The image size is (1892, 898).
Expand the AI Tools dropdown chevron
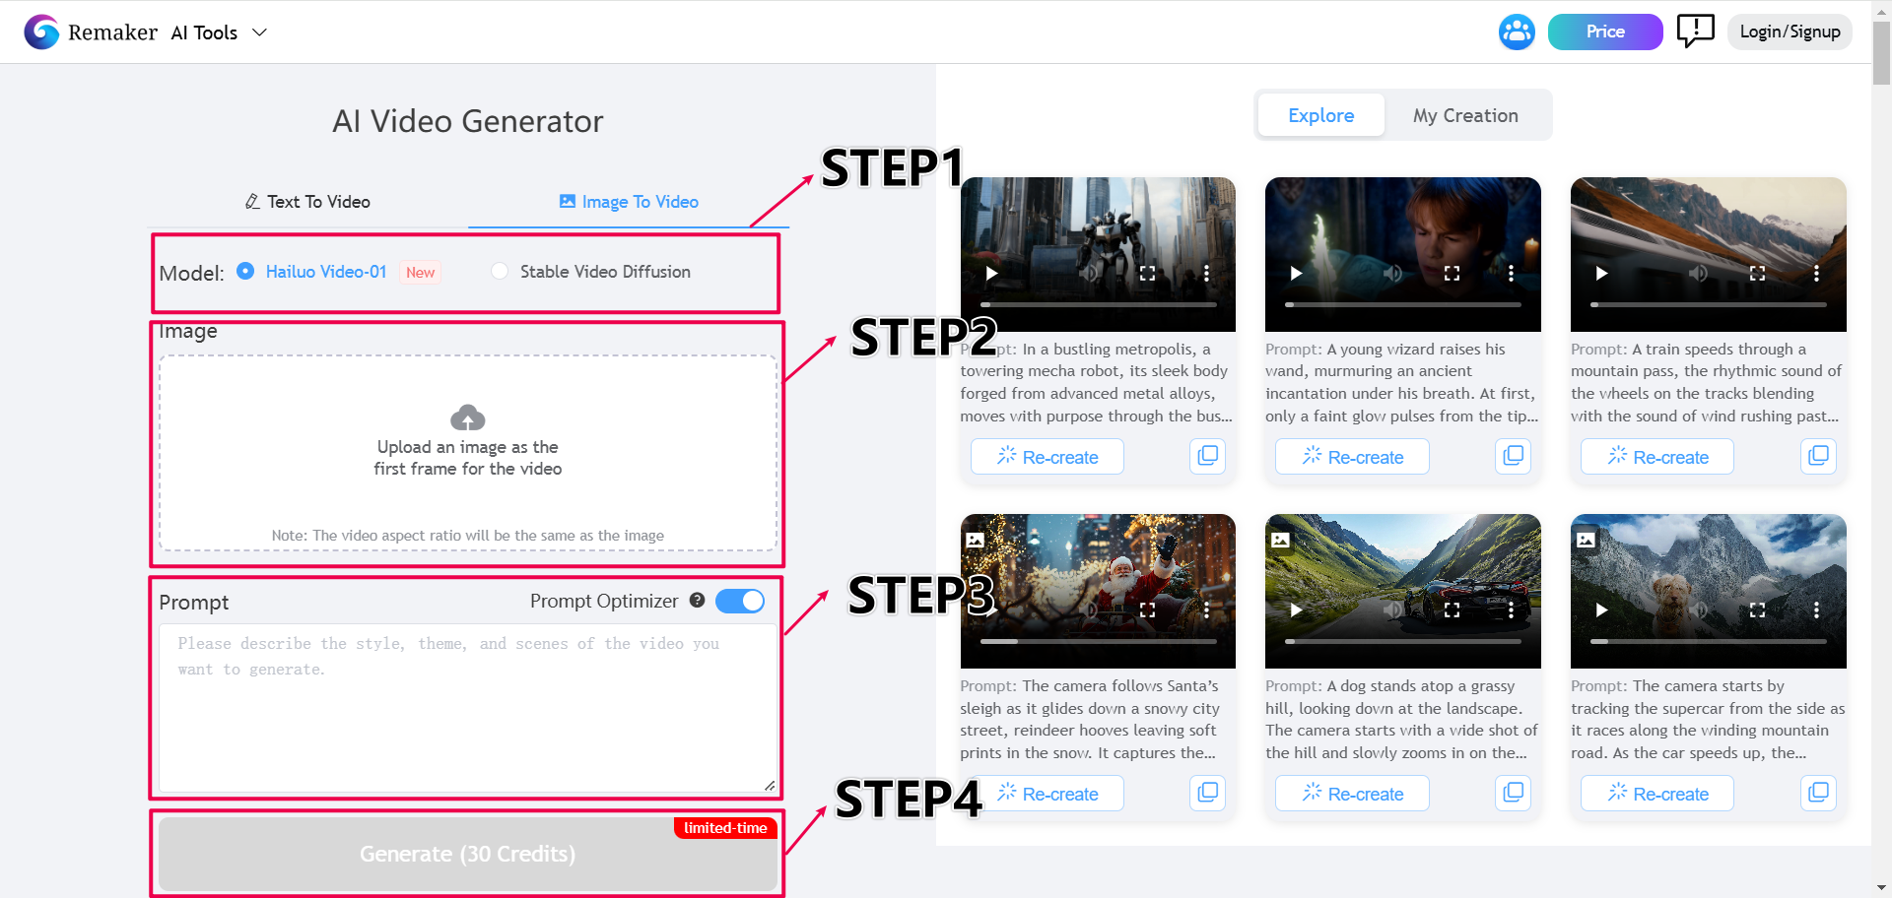point(259,32)
